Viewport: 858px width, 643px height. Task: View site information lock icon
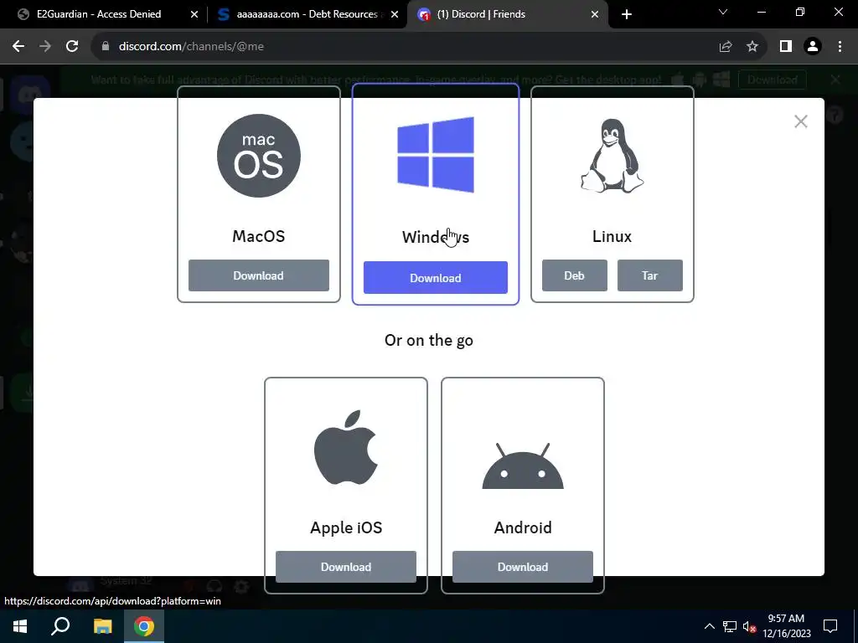[106, 47]
